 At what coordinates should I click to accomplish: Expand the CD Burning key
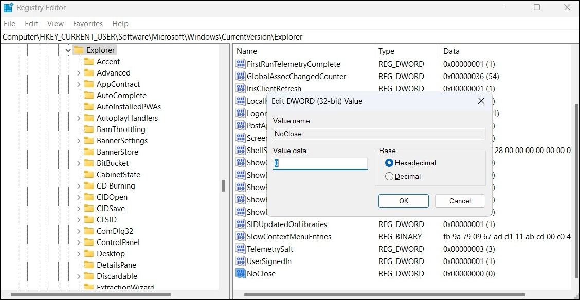(79, 186)
